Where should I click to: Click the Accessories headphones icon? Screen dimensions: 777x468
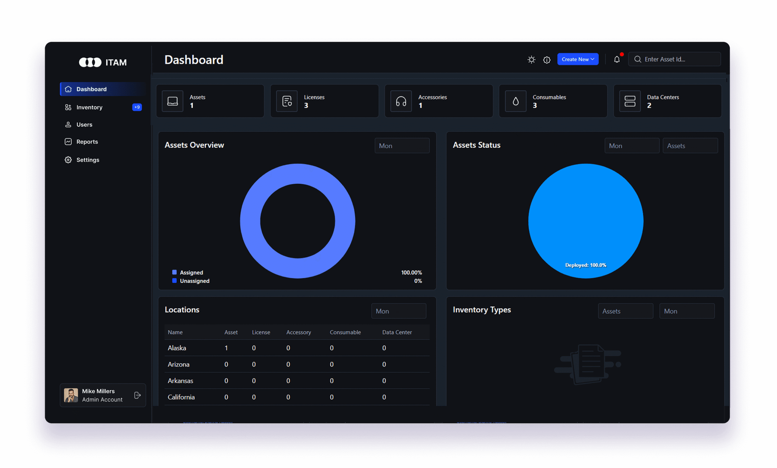(401, 101)
